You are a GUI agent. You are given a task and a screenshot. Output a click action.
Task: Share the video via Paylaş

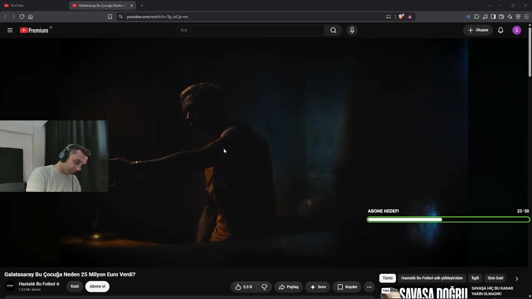click(x=289, y=287)
